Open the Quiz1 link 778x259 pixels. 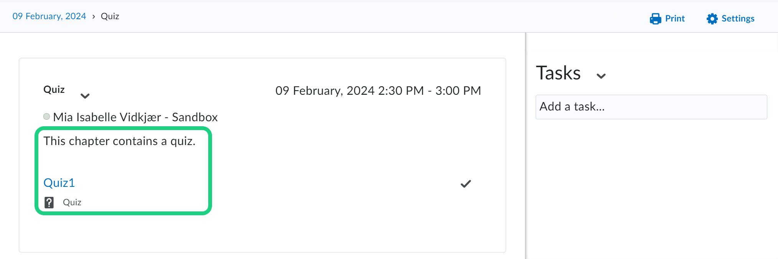click(59, 183)
